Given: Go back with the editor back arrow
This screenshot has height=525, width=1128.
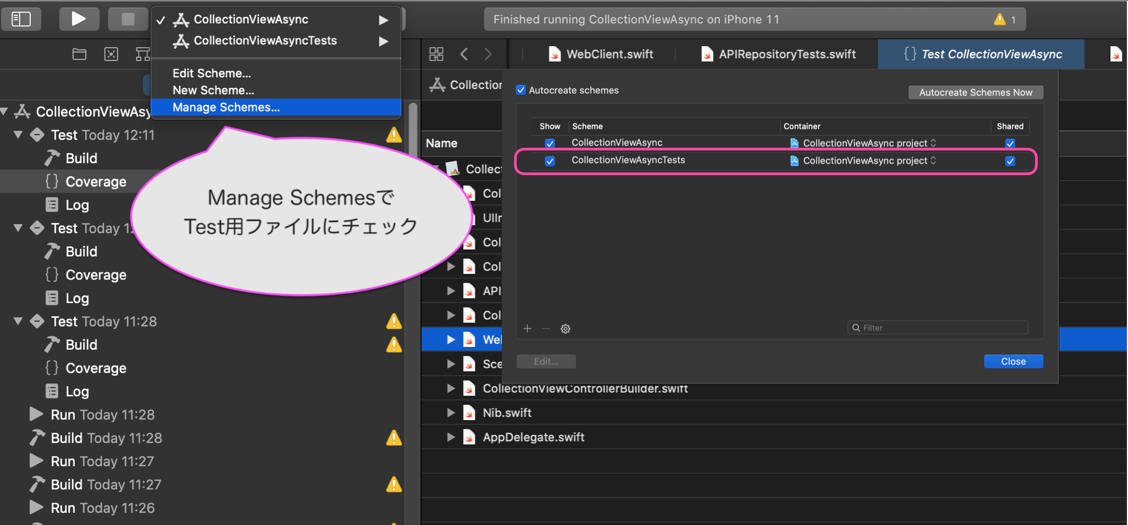Looking at the screenshot, I should [x=465, y=54].
